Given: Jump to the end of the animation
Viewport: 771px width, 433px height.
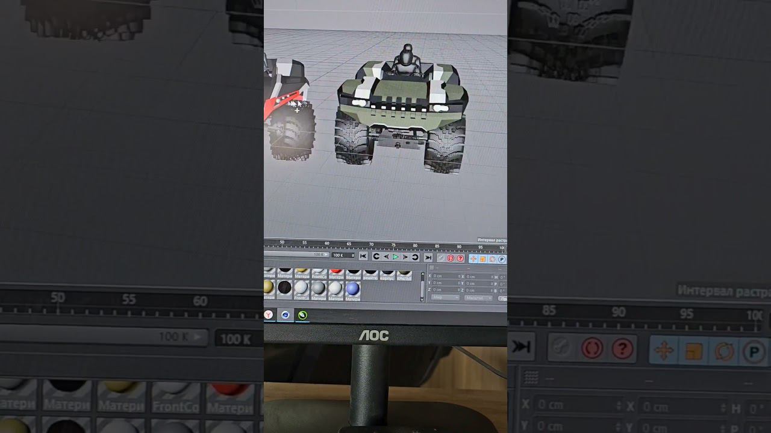Looking at the screenshot, I should [x=428, y=257].
